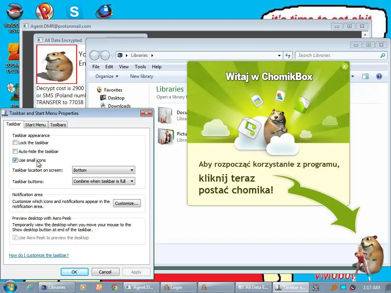Select Desktop under Favorites
Image resolution: width=391 pixels, height=293 pixels.
[x=116, y=98]
